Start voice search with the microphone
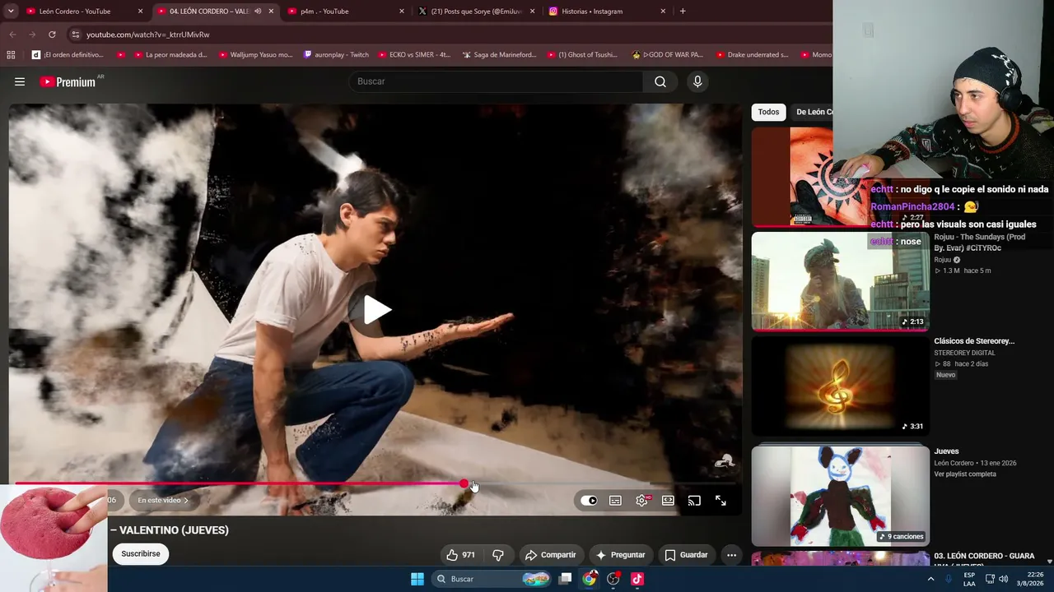1054x592 pixels. [697, 81]
